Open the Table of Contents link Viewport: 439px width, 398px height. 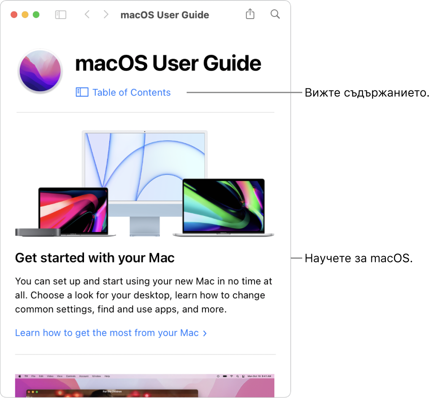click(131, 93)
